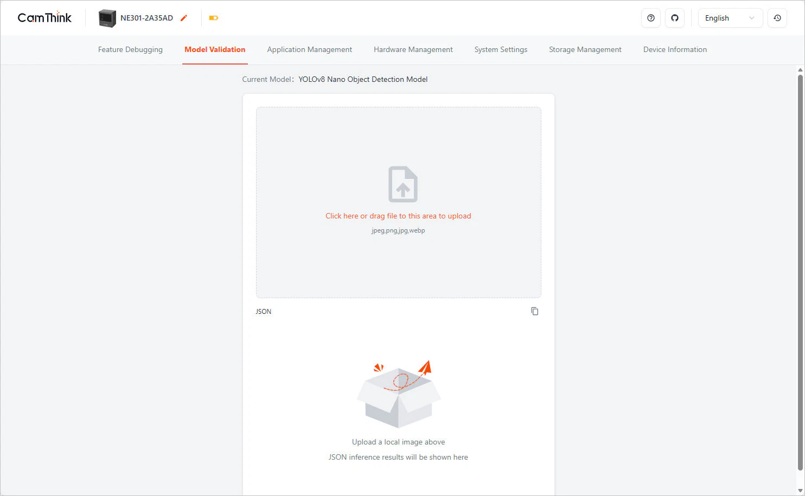Expand language list using the chevron arrow
Image resolution: width=805 pixels, height=496 pixels.
point(751,18)
